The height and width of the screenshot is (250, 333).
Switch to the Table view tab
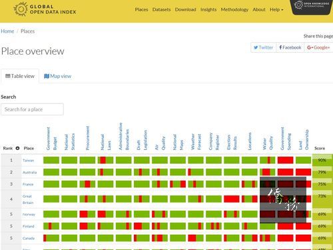click(x=20, y=76)
